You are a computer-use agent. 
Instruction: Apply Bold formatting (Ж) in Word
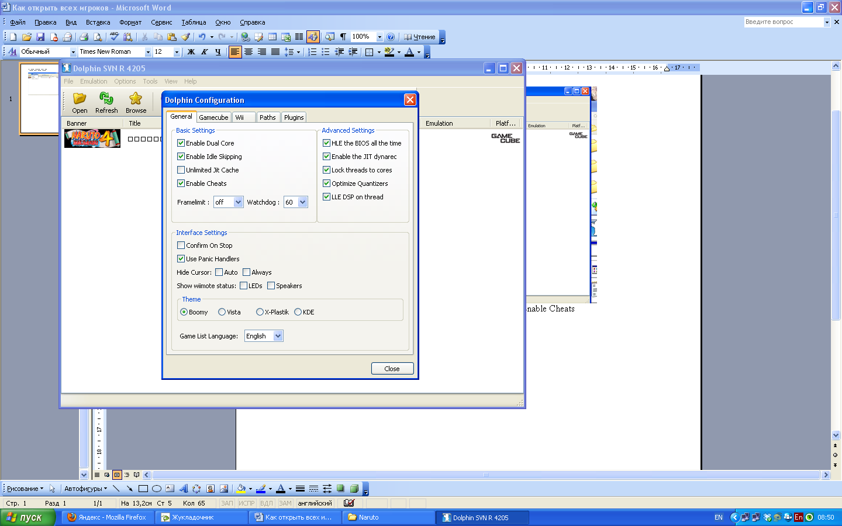click(x=191, y=52)
